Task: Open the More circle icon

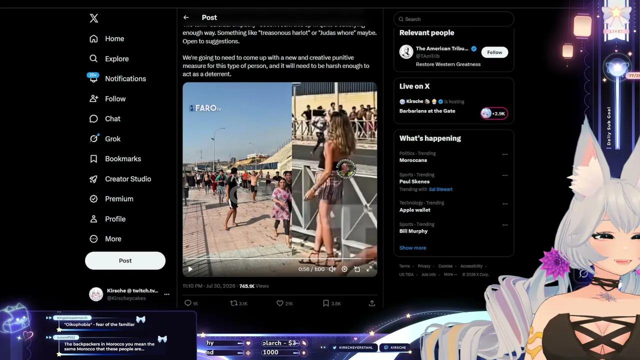Action: point(93,239)
